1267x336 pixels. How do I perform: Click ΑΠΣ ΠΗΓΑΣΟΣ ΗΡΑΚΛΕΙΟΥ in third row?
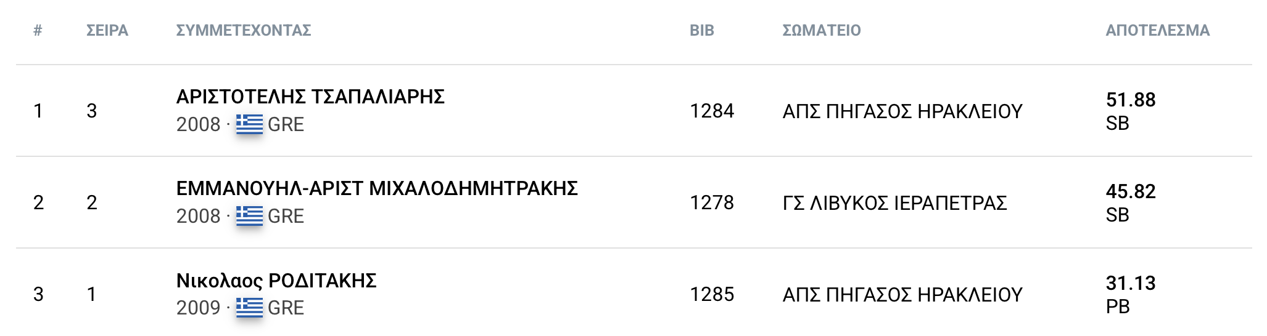click(x=902, y=294)
